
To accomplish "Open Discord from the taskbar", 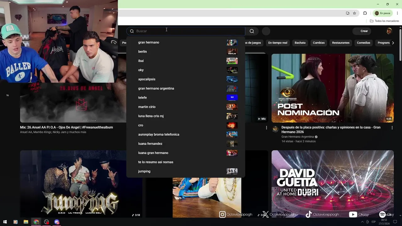I will [x=57, y=222].
